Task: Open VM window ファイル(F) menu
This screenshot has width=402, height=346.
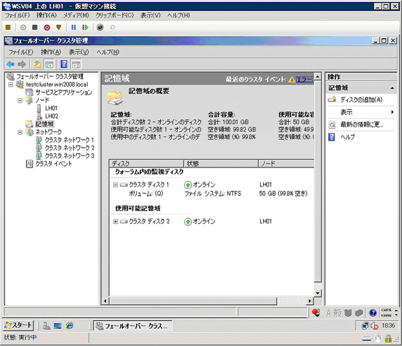Action: click(18, 15)
